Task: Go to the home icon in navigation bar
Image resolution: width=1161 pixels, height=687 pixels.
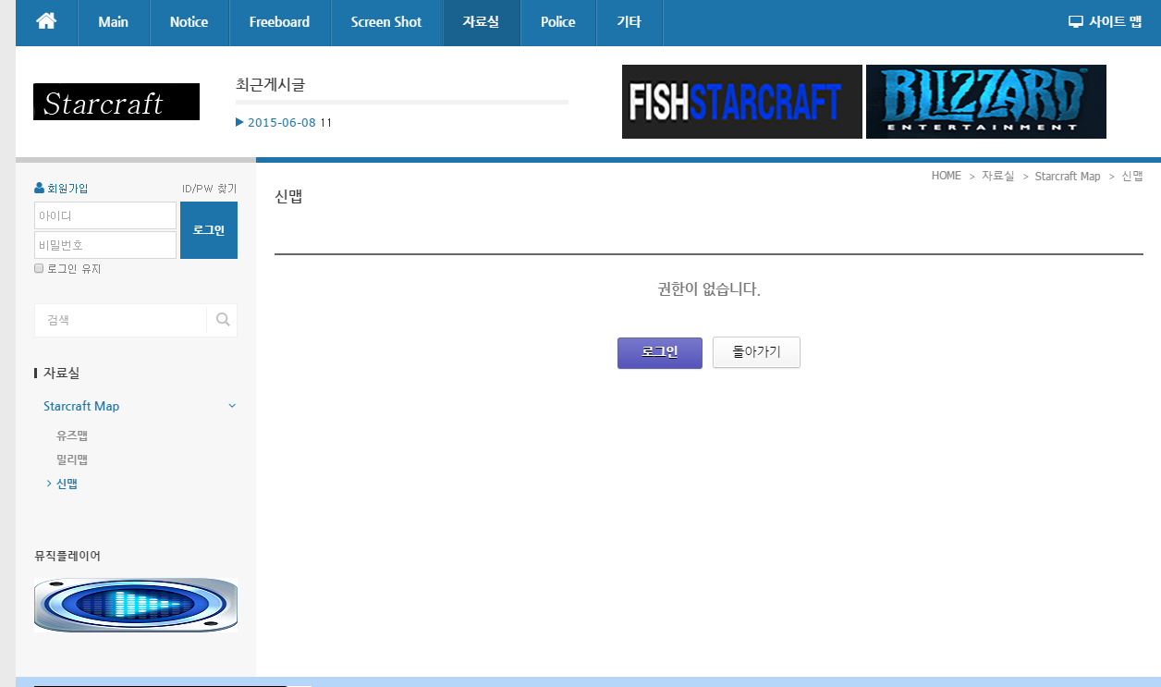Action: pyautogui.click(x=46, y=21)
